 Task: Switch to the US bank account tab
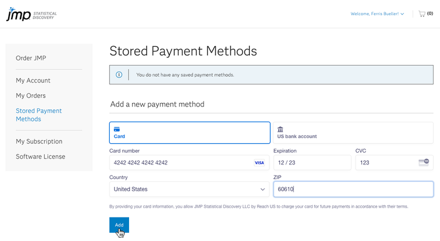[353, 133]
